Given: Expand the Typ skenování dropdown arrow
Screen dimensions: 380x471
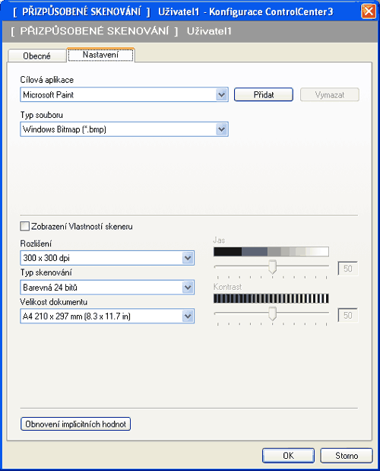Looking at the screenshot, I should (x=188, y=288).
